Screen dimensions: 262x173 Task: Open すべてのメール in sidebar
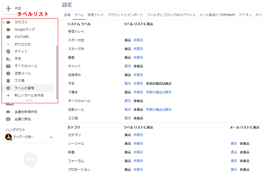coord(26,66)
